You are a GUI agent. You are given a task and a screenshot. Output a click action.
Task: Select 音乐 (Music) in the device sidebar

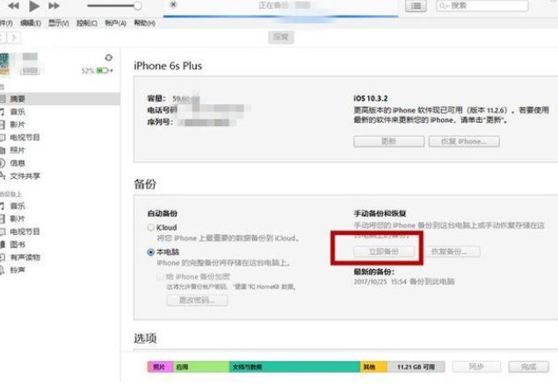(18, 111)
